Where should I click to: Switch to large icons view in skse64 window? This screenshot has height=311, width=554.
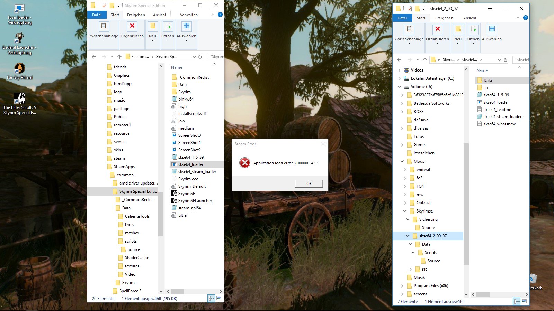pos(524,301)
